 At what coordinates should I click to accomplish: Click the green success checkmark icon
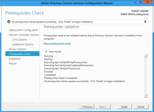click(9, 22)
